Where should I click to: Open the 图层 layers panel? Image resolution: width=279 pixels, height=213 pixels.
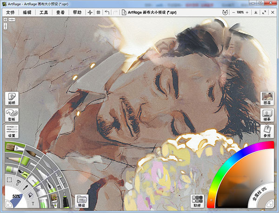tap(267, 98)
